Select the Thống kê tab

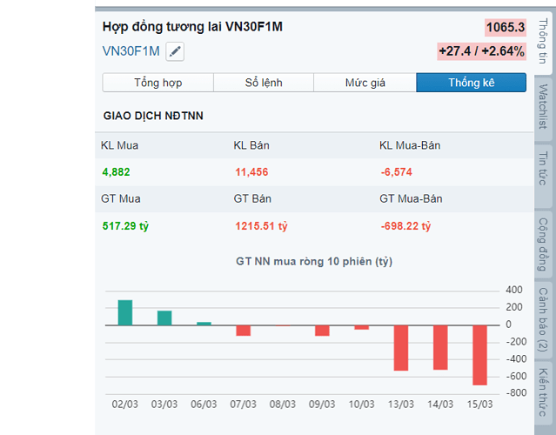tap(472, 83)
